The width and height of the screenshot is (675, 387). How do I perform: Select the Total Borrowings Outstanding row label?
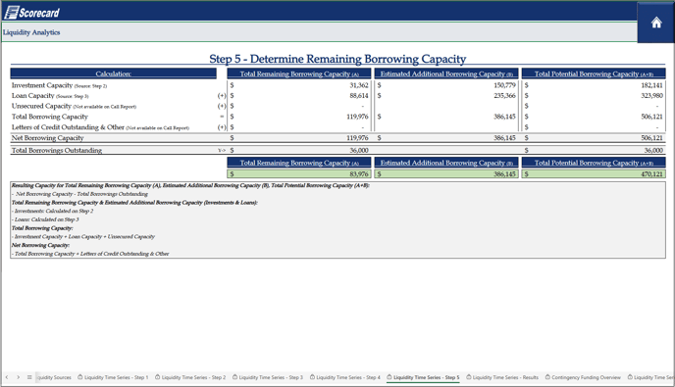(56, 151)
